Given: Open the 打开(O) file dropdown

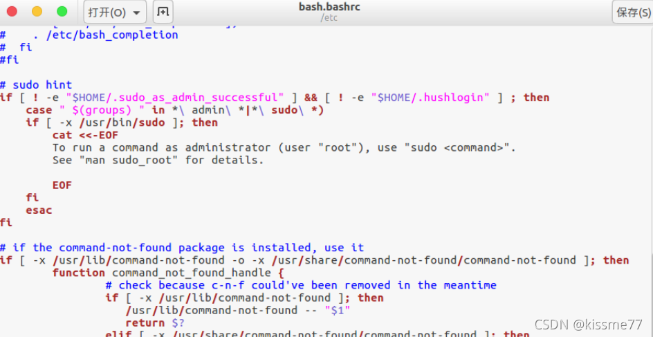Looking at the screenshot, I should click(115, 12).
